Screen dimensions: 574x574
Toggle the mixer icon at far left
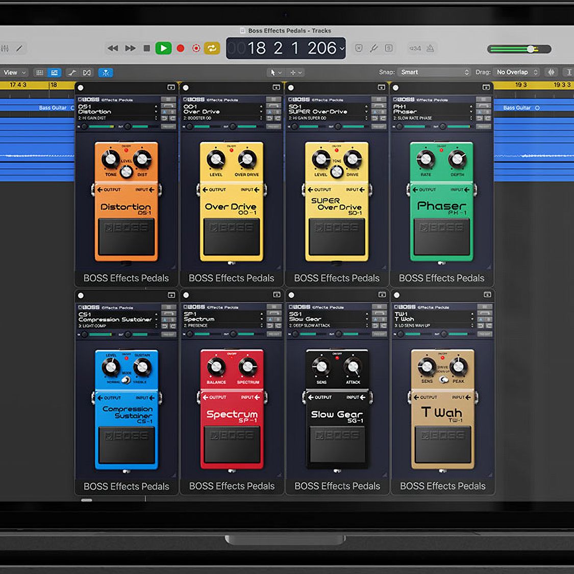5,48
